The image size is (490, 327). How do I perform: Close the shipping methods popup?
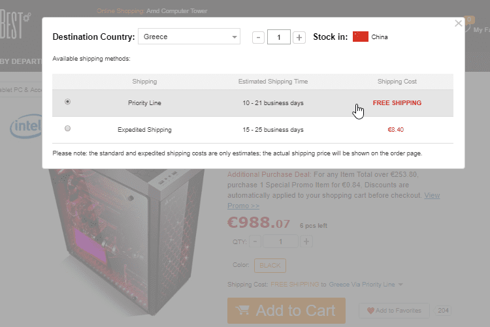pos(458,23)
